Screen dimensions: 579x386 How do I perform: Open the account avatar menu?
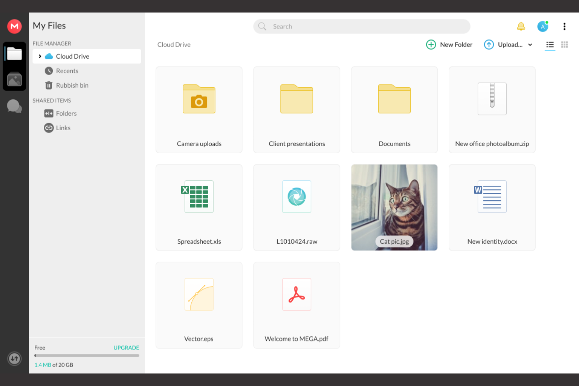(x=543, y=26)
